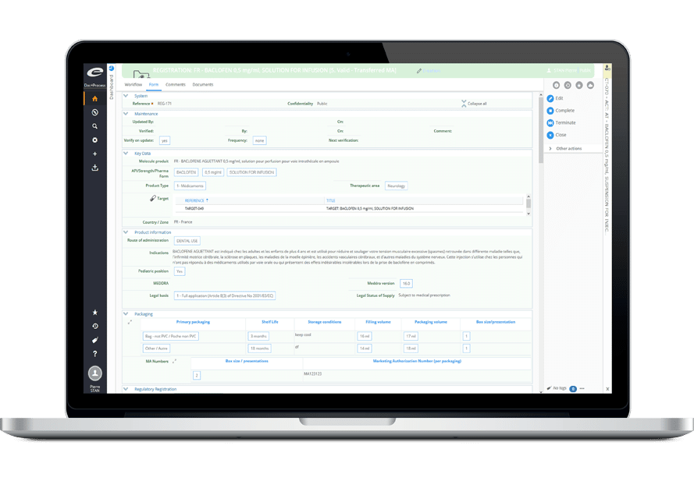Viewport: 694px width, 481px height.
Task: Click the SOLUTION FOR INFUSION tag
Action: pos(252,172)
